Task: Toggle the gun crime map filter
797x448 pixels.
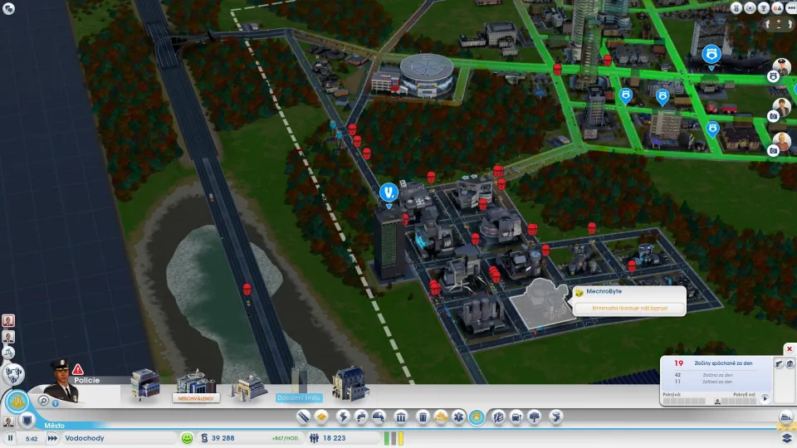Action: tap(779, 363)
